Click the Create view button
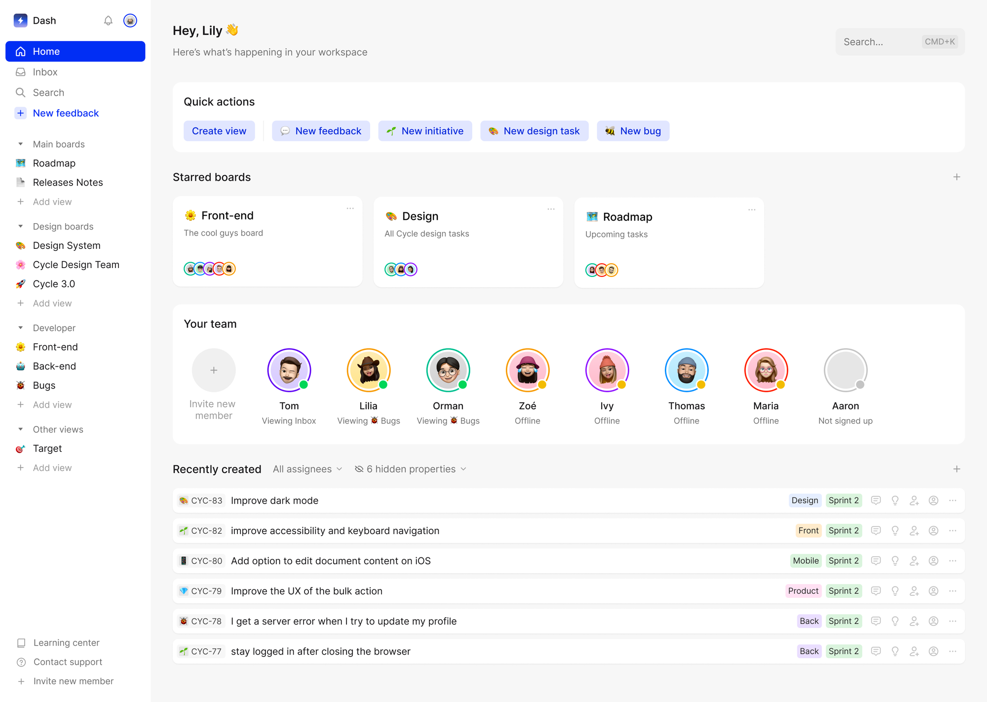The height and width of the screenshot is (702, 987). [x=219, y=131]
